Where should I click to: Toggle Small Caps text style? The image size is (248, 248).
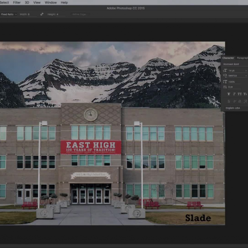point(245,94)
